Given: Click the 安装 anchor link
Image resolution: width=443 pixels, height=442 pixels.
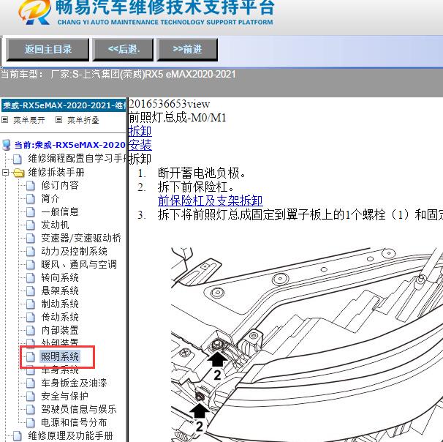Looking at the screenshot, I should [x=140, y=146].
